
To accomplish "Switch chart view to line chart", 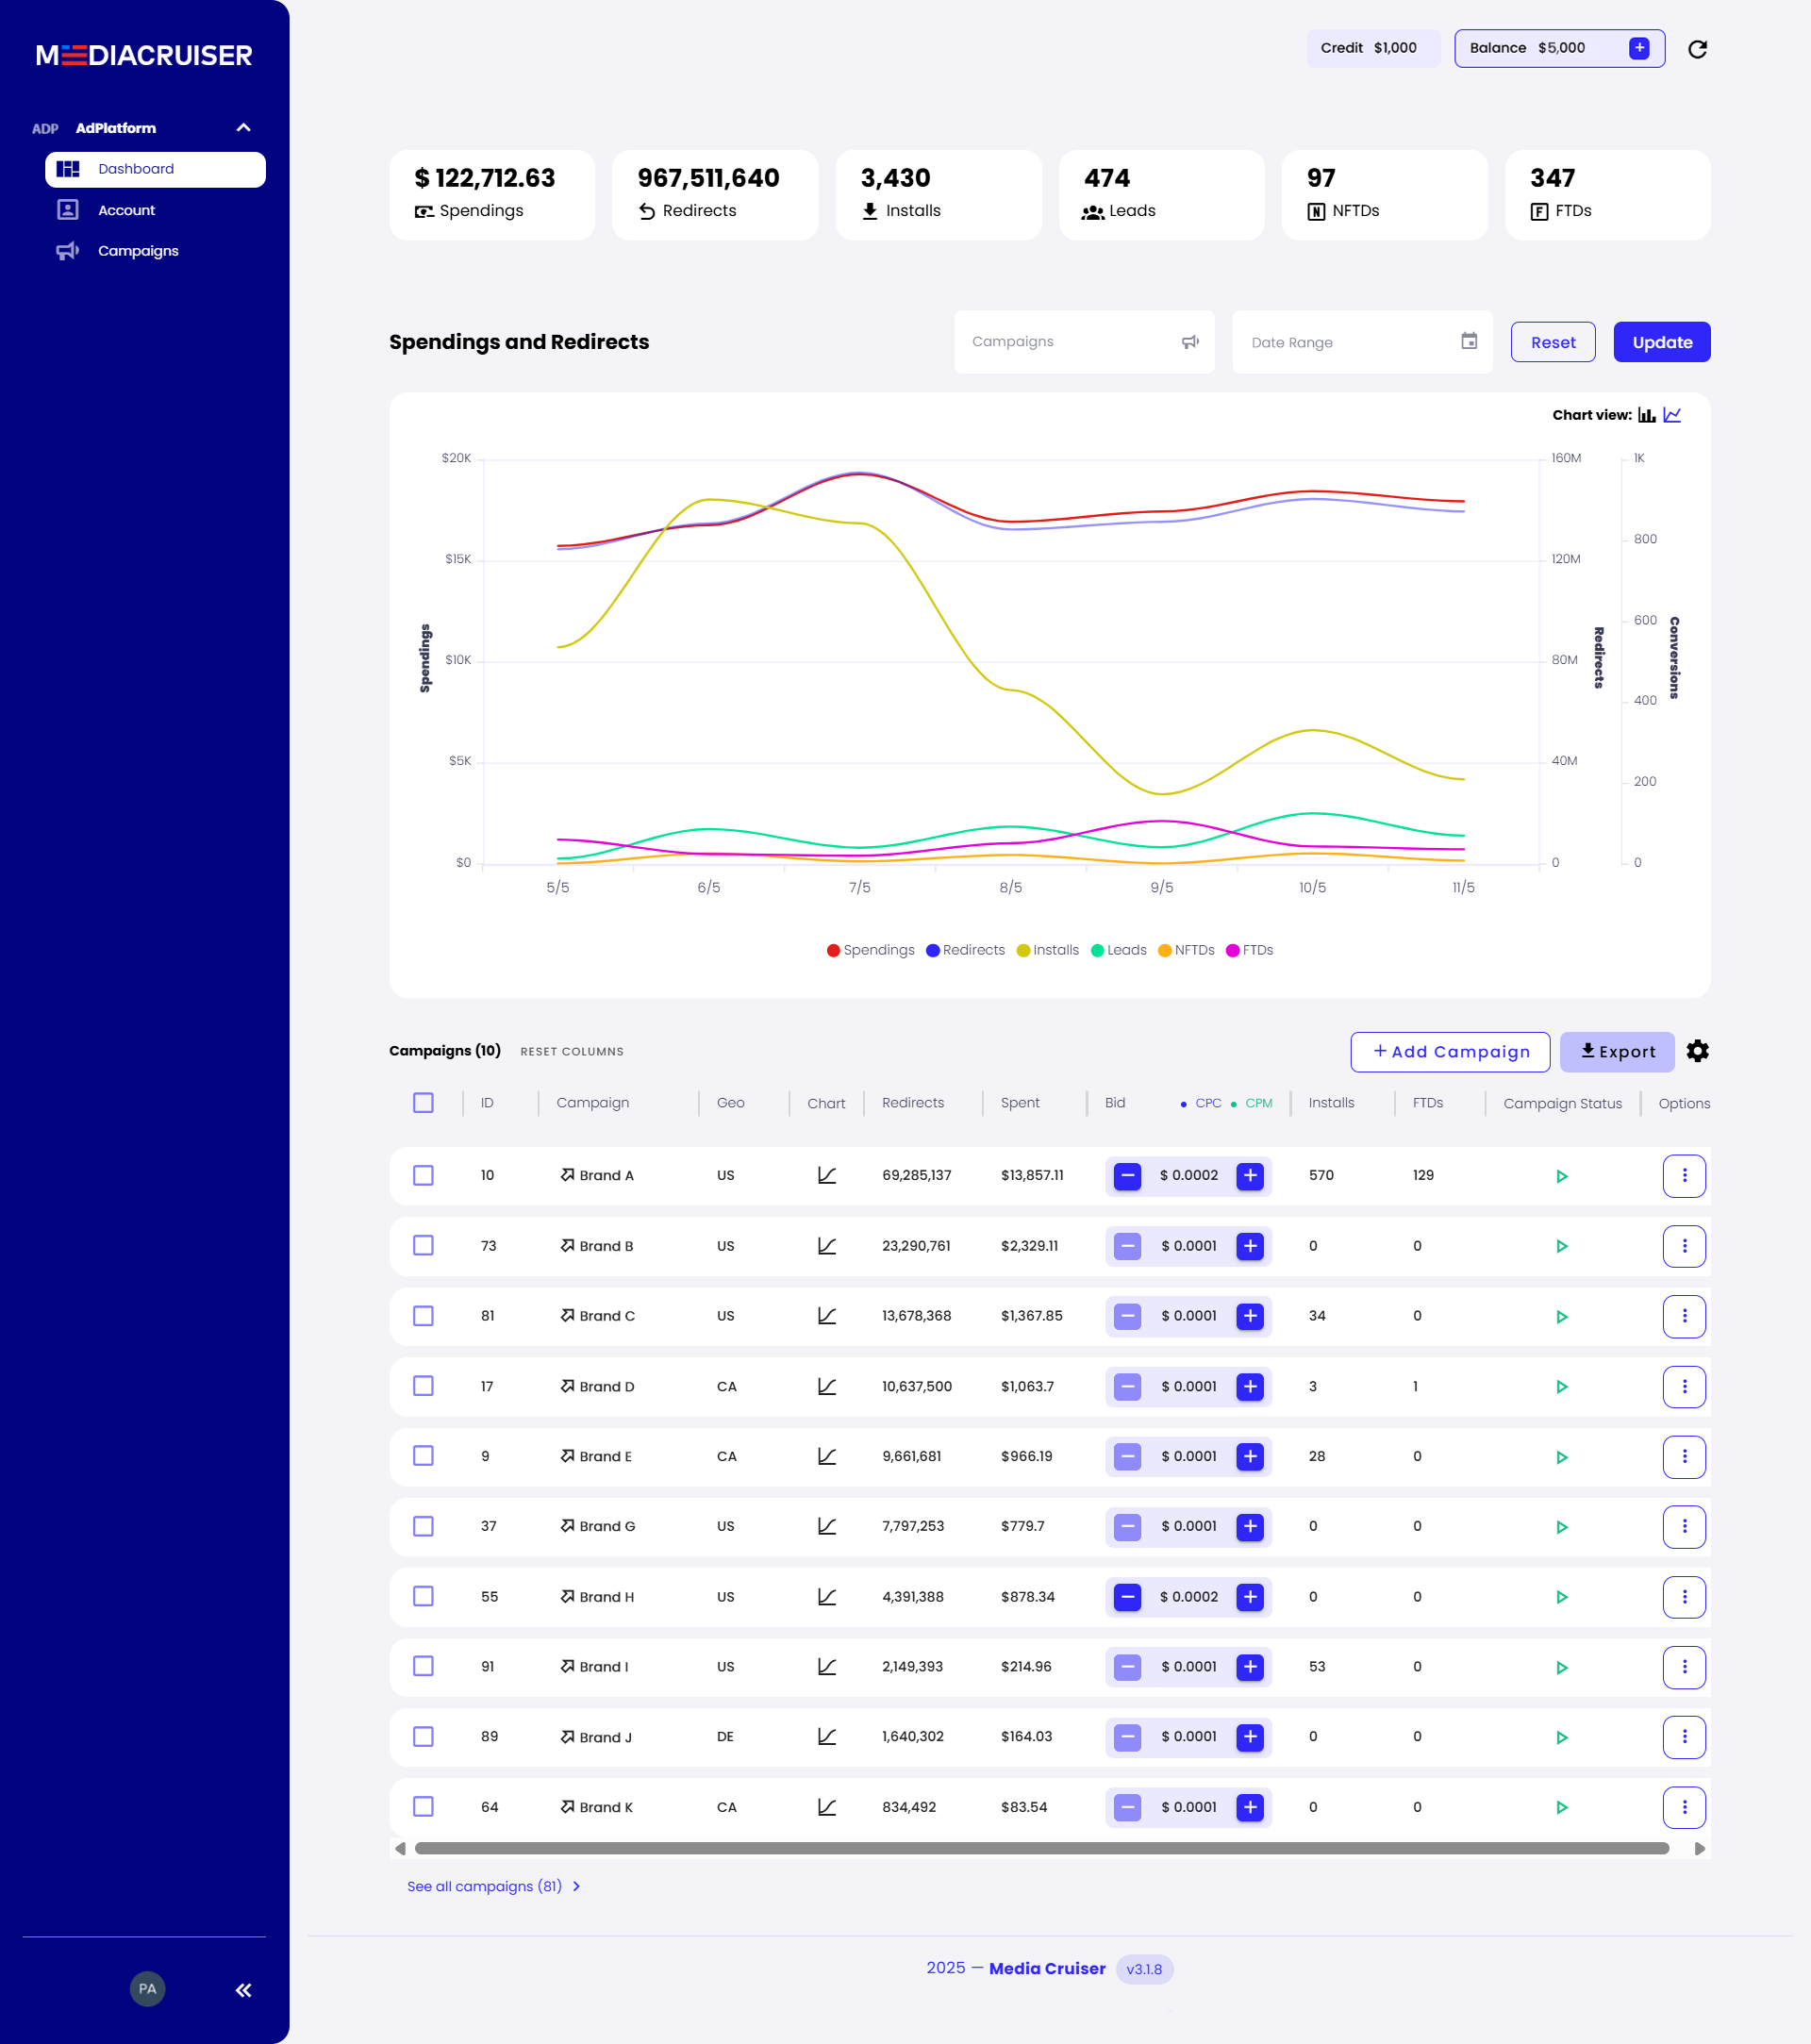I will [1672, 415].
